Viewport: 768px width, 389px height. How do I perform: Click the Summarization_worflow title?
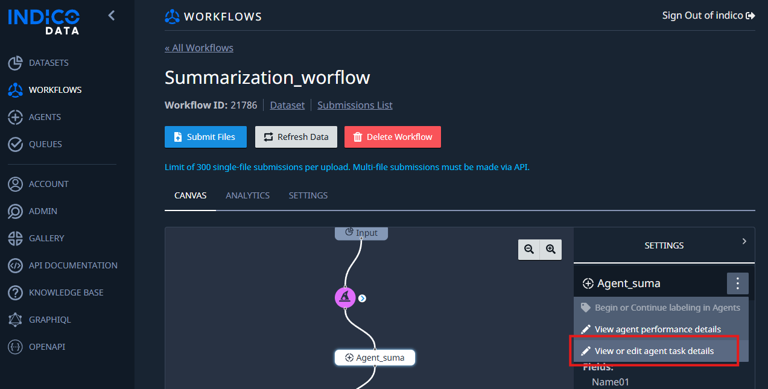[267, 77]
